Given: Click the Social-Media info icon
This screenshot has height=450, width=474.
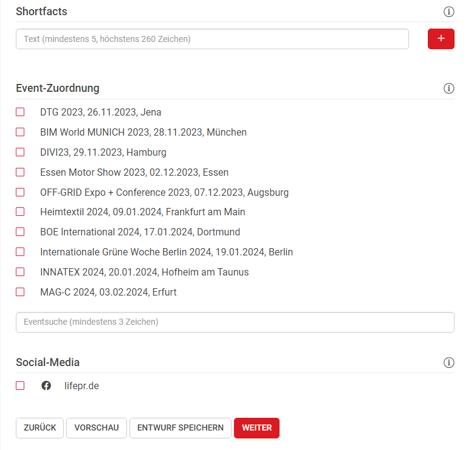Looking at the screenshot, I should [449, 362].
